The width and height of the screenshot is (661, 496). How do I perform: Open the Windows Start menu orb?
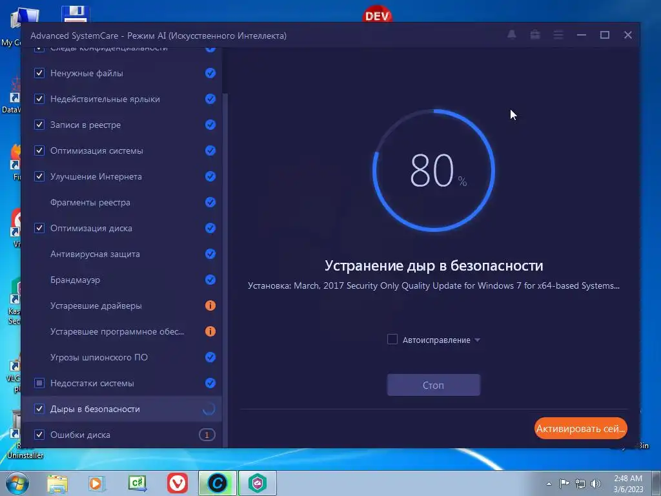tap(17, 483)
